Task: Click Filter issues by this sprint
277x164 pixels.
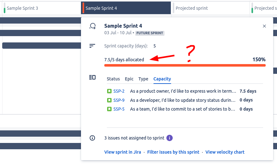Action: coord(173,152)
